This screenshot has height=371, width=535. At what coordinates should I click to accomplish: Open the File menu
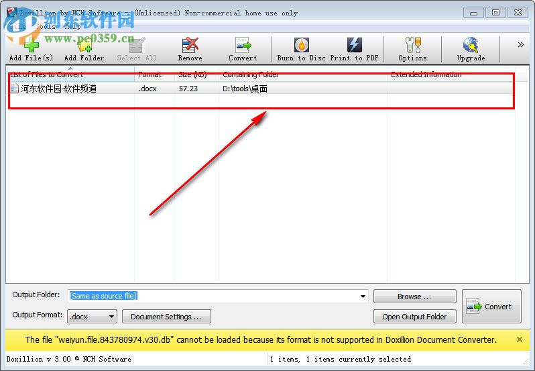(17, 26)
